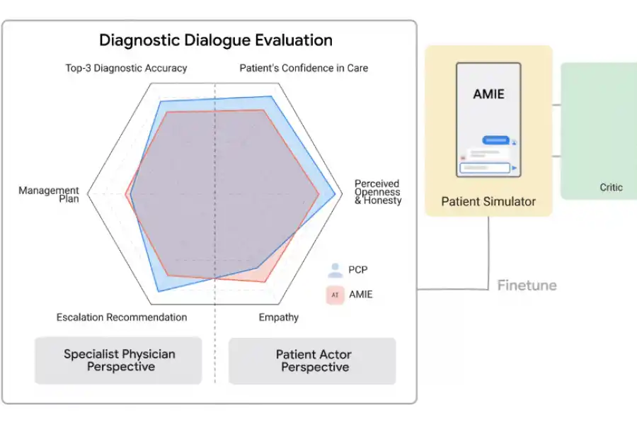Click the chat text input field
This screenshot has height=425, width=637.
pyautogui.click(x=485, y=168)
